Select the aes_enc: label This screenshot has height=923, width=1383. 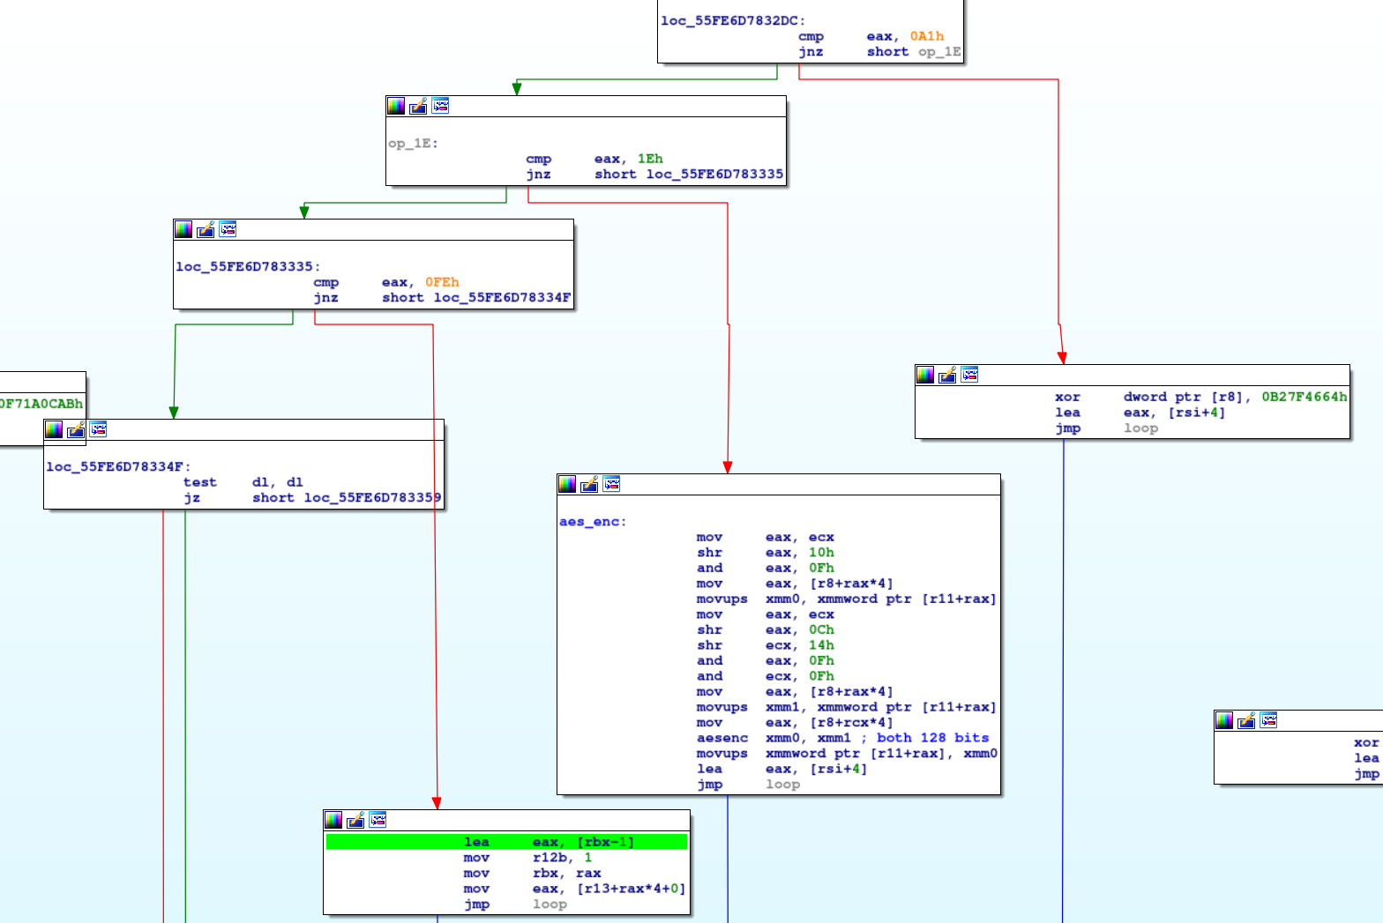pyautogui.click(x=593, y=522)
